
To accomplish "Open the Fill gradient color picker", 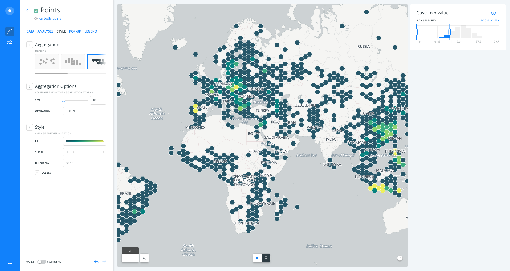I will (x=84, y=141).
